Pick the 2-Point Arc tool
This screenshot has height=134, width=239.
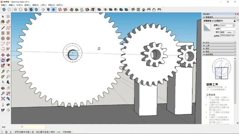8,44
